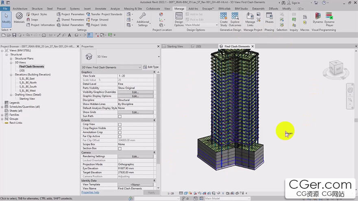Open Project Units

pyautogui.click(x=96, y=25)
